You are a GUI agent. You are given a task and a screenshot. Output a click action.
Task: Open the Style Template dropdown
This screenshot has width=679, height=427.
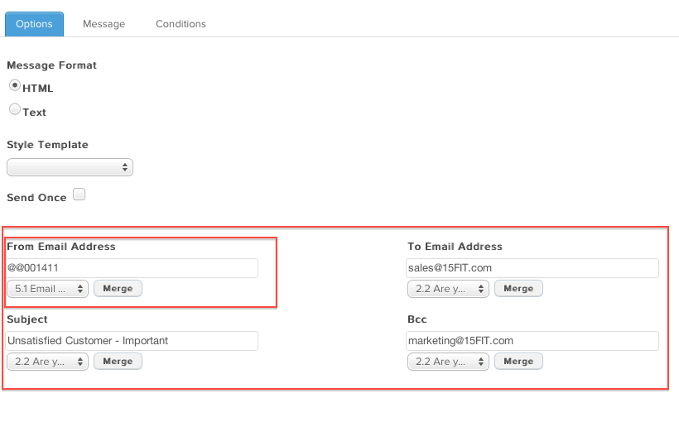click(x=70, y=167)
